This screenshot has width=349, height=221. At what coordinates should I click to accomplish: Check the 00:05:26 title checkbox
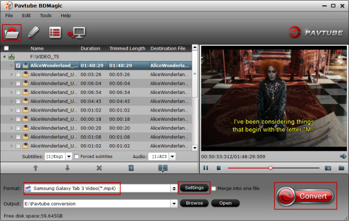pos(18,75)
